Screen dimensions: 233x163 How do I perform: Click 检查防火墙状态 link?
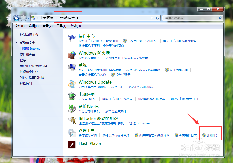(x=89, y=58)
